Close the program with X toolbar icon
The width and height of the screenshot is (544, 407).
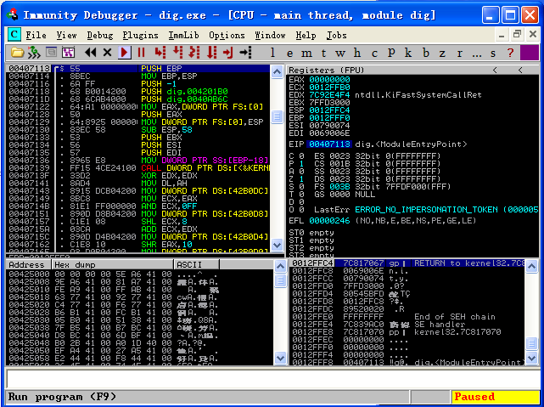[107, 53]
